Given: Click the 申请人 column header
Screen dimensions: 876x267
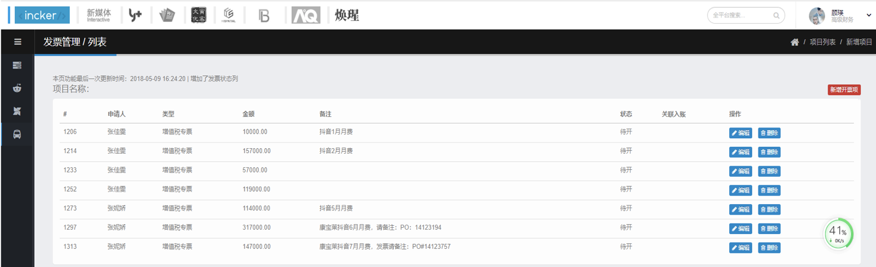Looking at the screenshot, I should pos(116,115).
